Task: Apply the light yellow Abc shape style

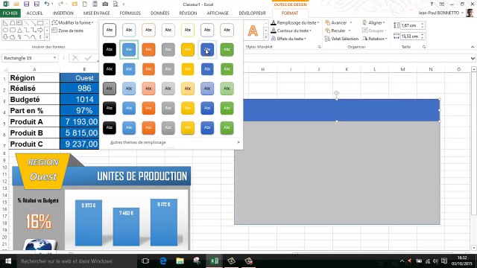Action: 188,89
